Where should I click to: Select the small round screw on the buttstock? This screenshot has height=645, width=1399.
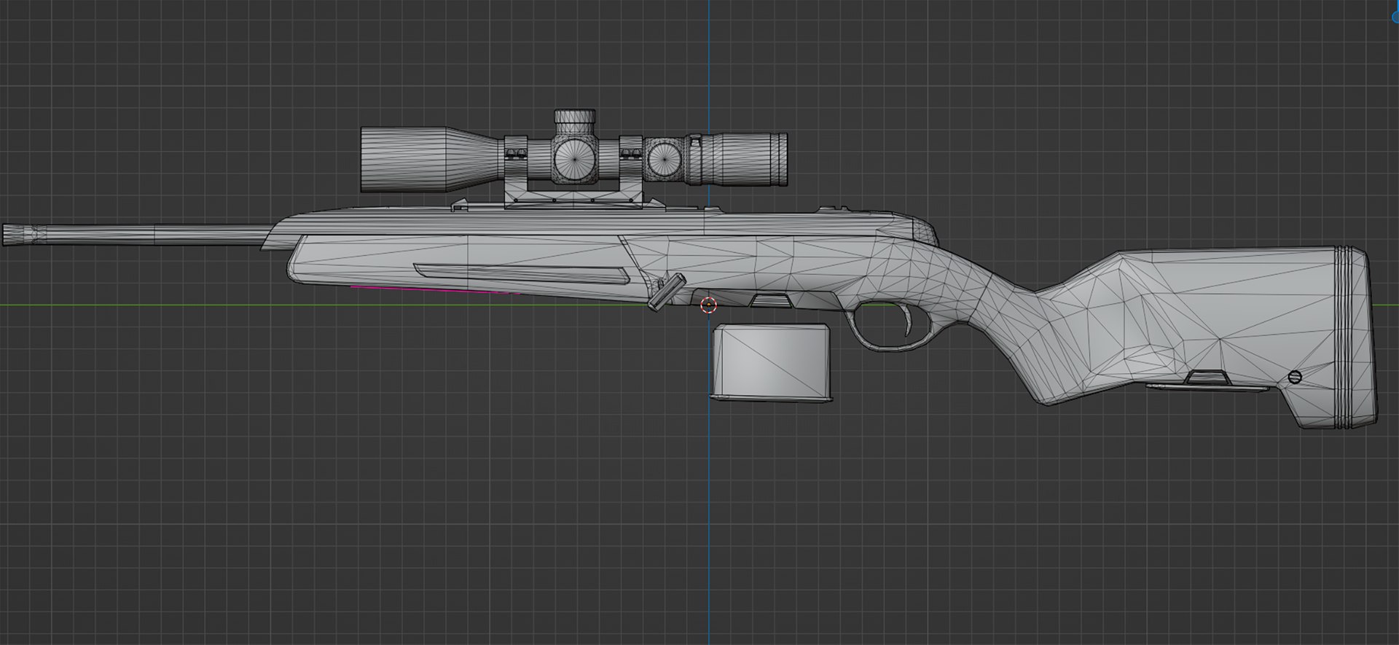click(1295, 377)
